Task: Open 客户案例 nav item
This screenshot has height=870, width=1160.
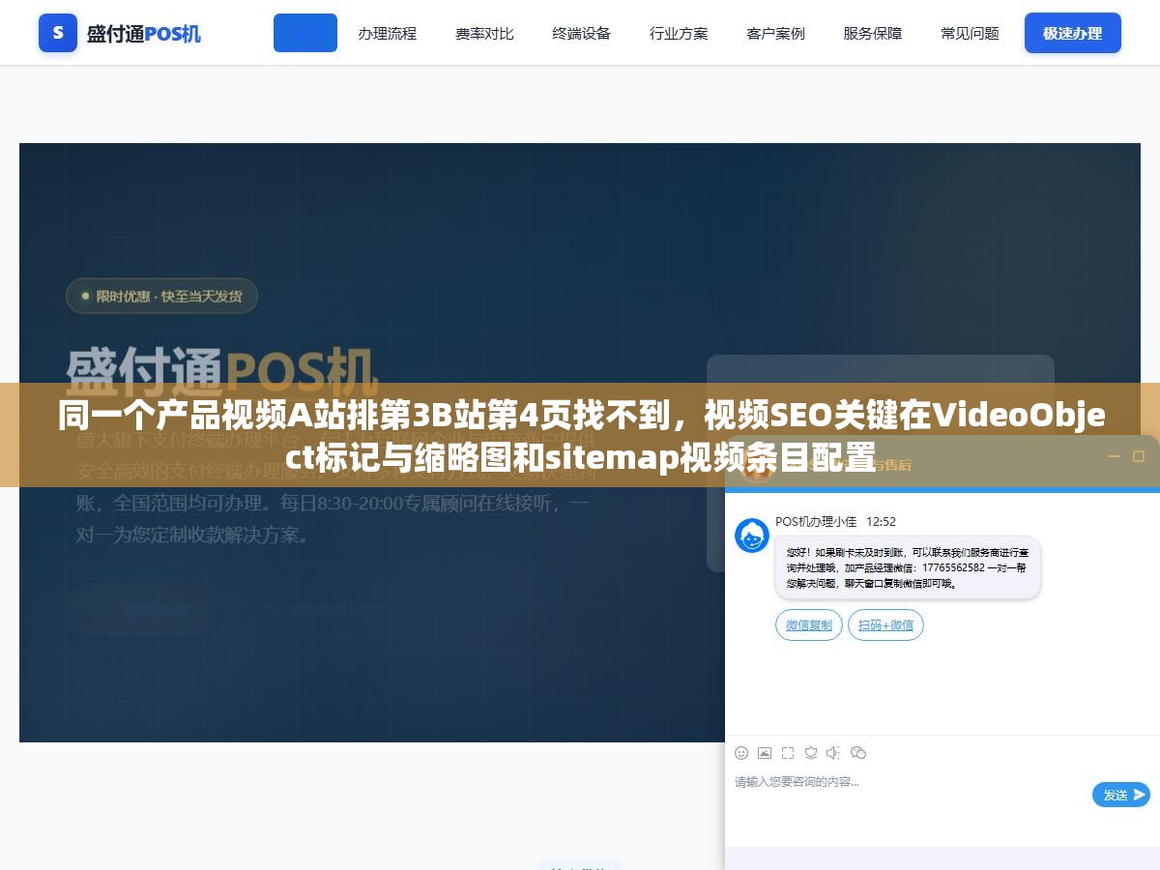Action: click(x=775, y=33)
